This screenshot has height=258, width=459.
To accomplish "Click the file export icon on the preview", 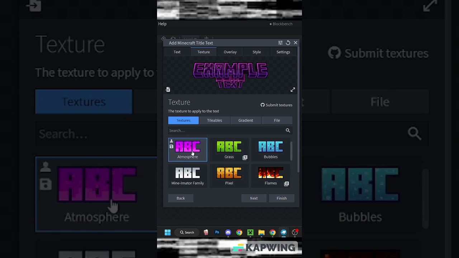I will coord(168,90).
